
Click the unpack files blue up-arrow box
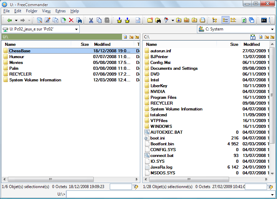(127, 20)
